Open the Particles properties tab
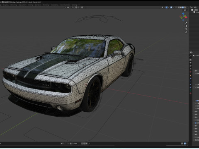This screenshot has height=149, width=199. 190,82
